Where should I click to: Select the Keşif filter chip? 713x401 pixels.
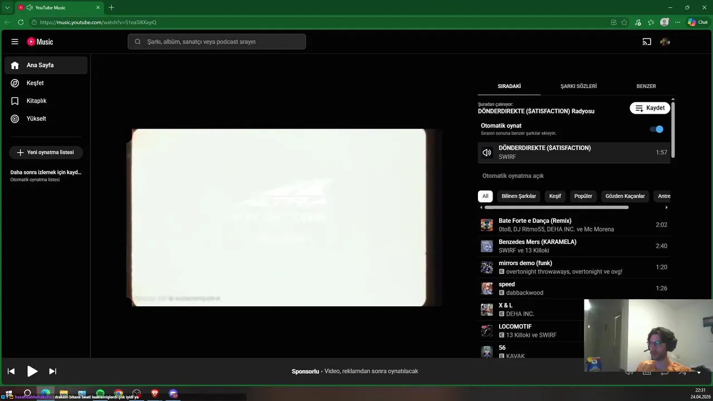[555, 196]
